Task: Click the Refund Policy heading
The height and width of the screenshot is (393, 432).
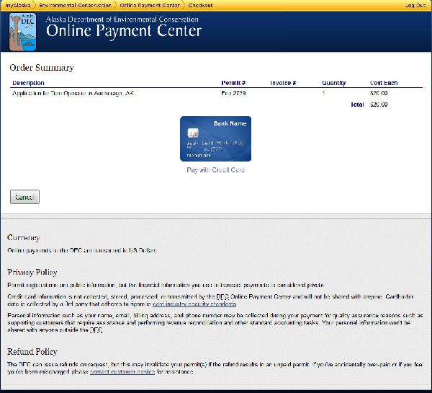Action: (x=32, y=352)
